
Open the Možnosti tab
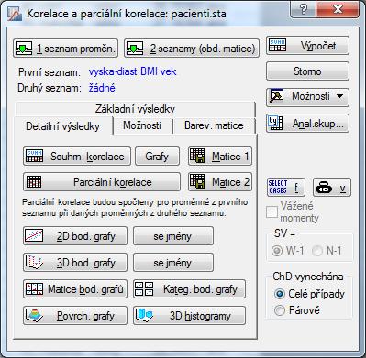pyautogui.click(x=142, y=125)
